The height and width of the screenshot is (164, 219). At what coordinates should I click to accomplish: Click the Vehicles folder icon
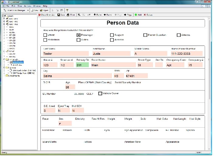(7, 67)
